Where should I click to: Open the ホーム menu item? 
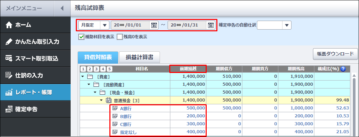coord(35,25)
